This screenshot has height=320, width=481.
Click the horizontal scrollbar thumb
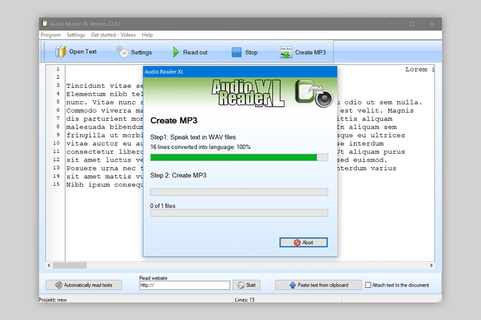click(x=70, y=265)
